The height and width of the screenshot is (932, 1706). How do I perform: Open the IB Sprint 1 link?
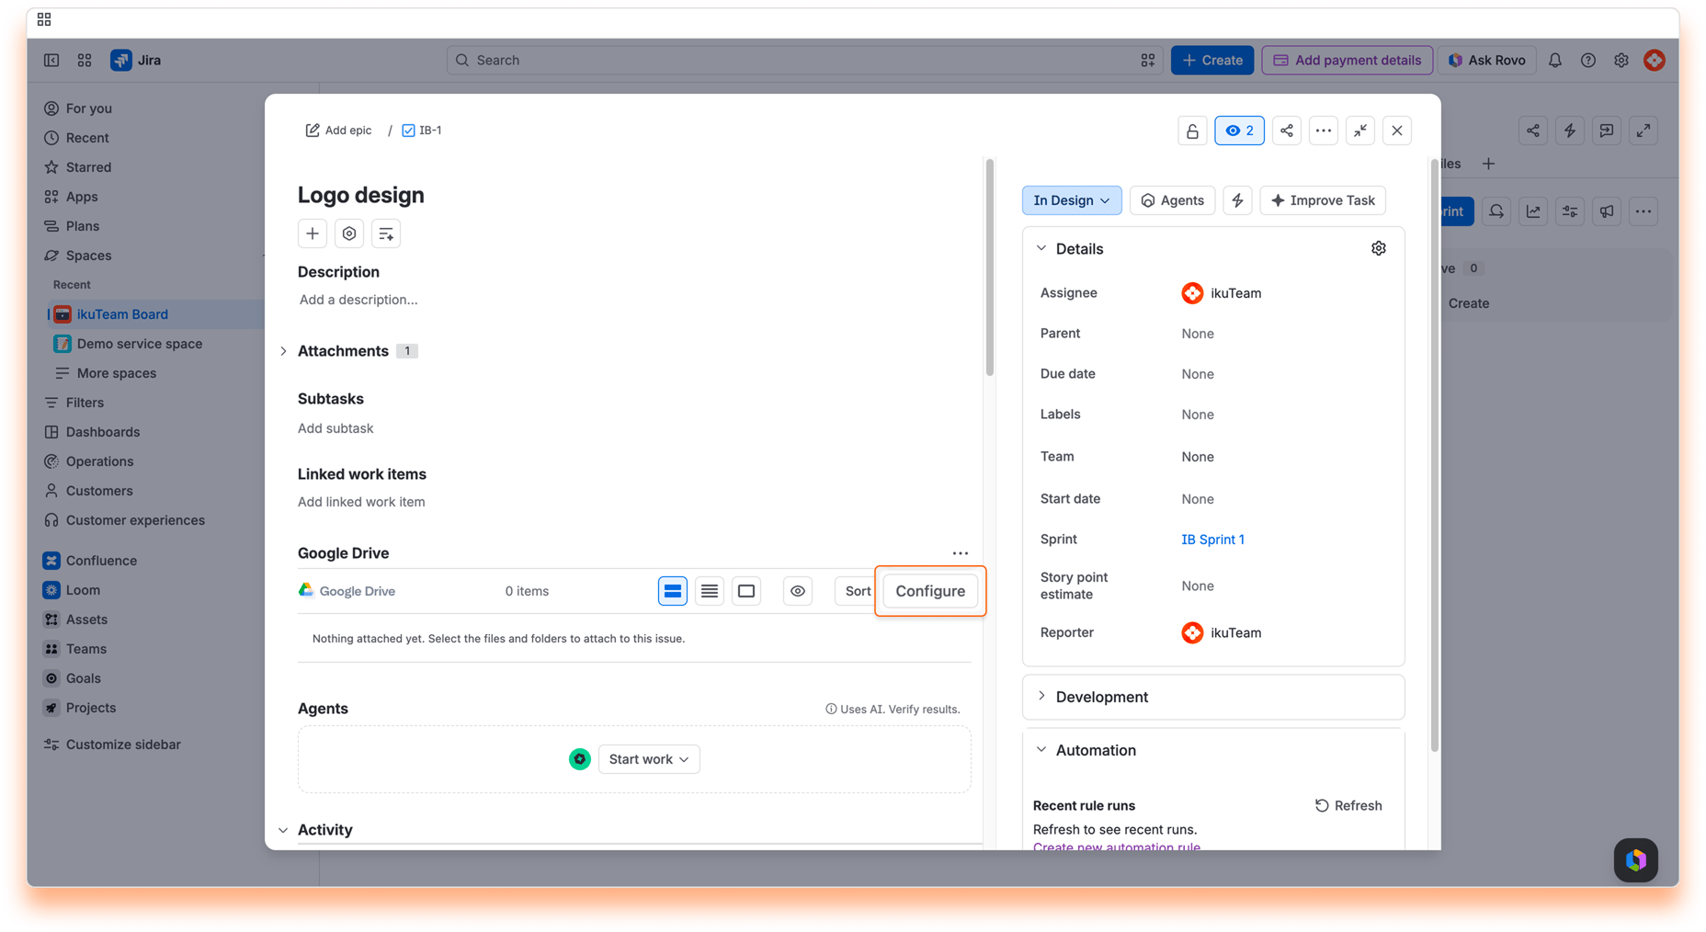click(x=1212, y=540)
